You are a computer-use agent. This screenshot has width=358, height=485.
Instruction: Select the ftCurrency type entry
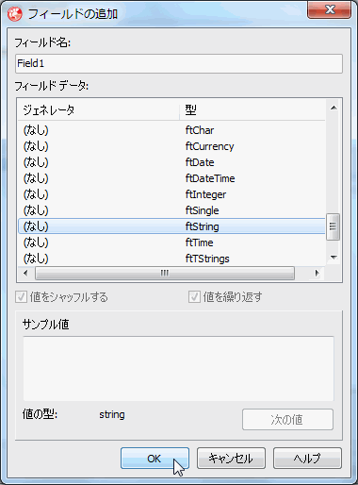tap(209, 146)
